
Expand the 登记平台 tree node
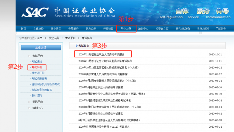click(29, 102)
